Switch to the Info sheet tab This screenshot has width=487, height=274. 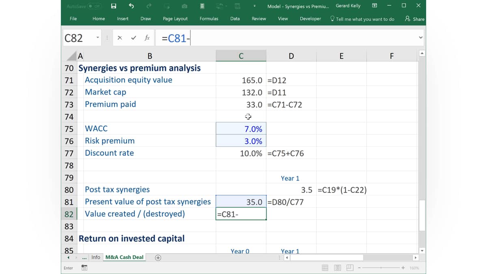96,257
